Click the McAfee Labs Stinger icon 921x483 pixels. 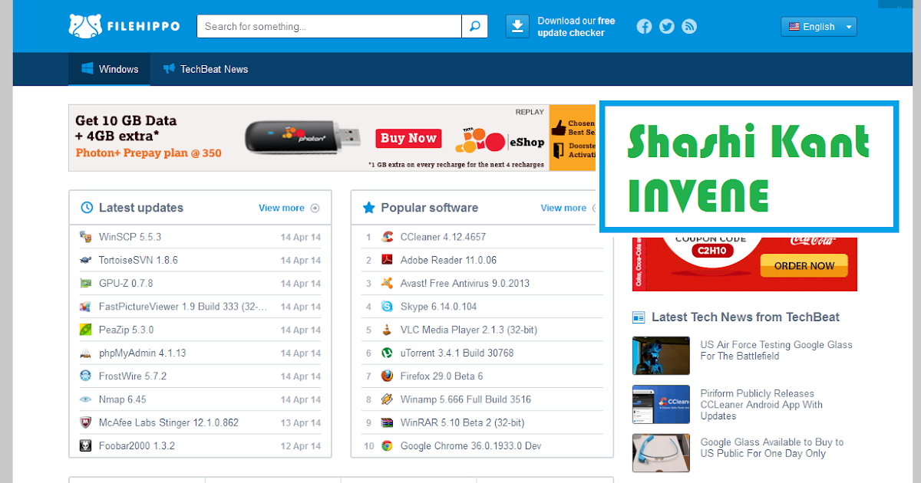86,422
